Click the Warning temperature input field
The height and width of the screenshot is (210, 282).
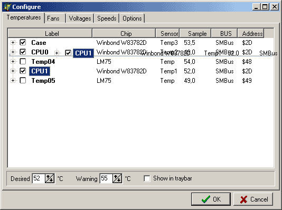(x=106, y=178)
